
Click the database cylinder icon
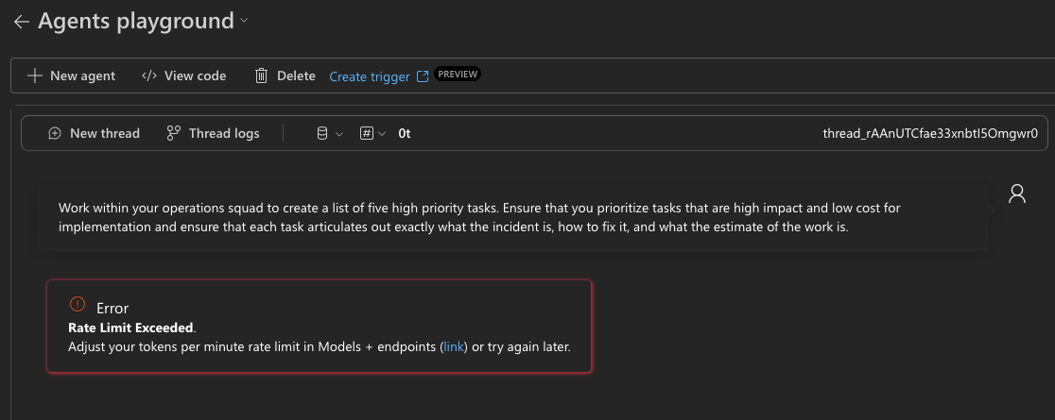[x=322, y=133]
